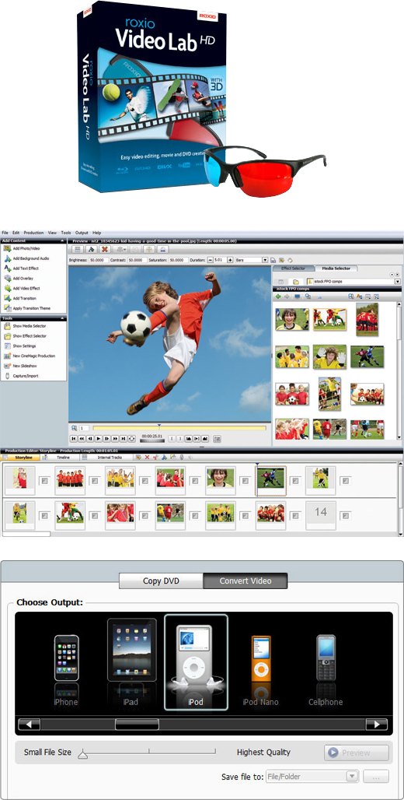
Task: Click the file size quality slider handle
Action: [82, 755]
